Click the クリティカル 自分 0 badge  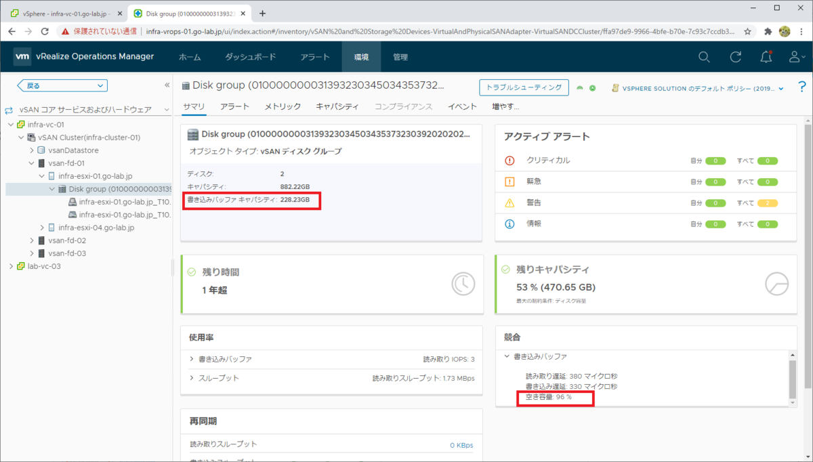click(715, 161)
